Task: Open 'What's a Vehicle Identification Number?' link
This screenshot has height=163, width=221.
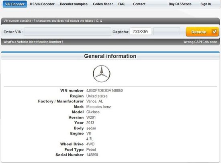Action: point(33,42)
